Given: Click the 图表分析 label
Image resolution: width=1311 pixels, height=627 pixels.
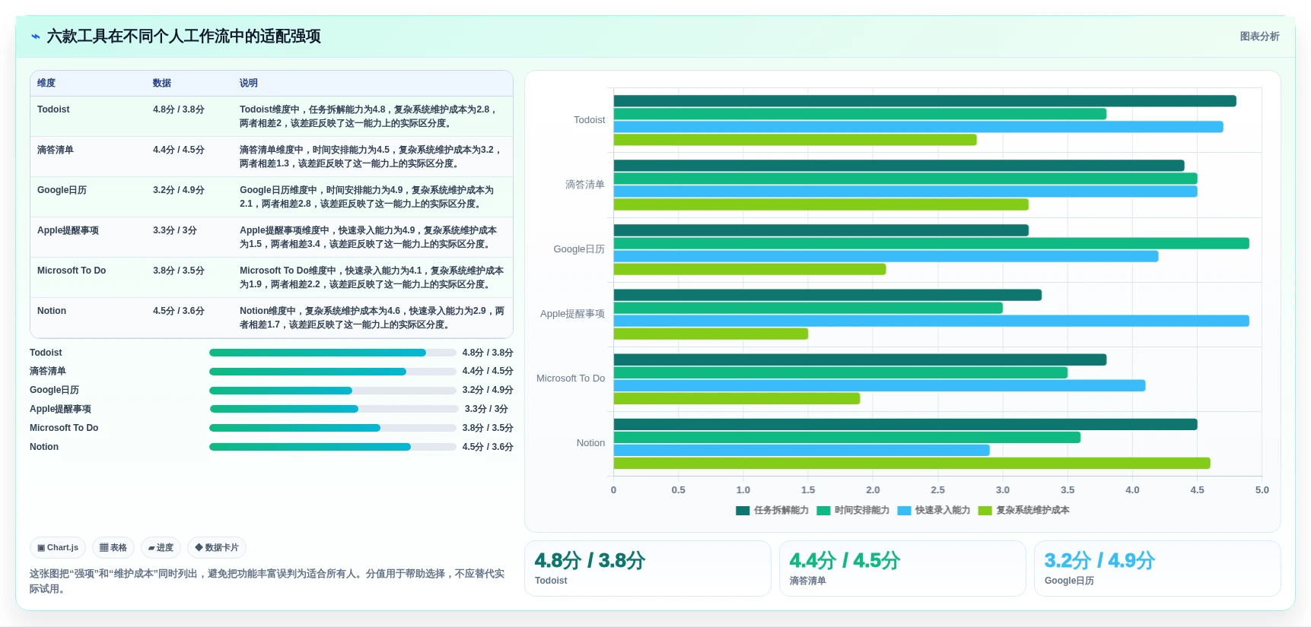Looking at the screenshot, I should [1259, 36].
